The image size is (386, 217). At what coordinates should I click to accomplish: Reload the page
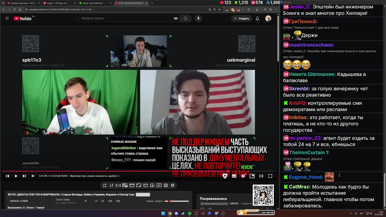pos(14,9)
